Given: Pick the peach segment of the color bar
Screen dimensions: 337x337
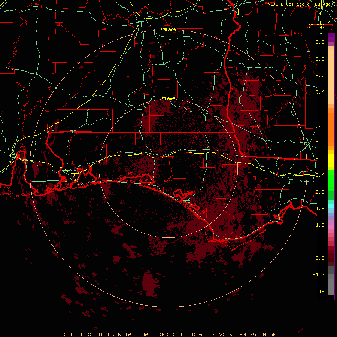Looking at the screenshot, I should (331, 77).
